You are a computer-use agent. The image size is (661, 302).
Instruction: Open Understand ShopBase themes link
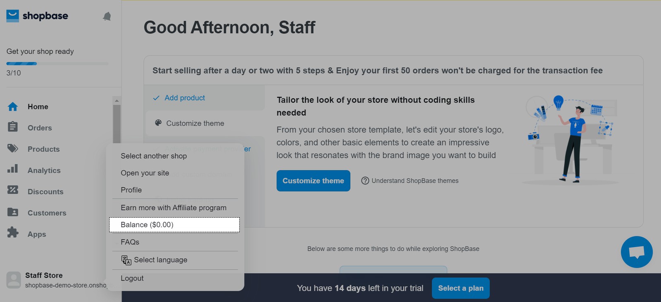[414, 181]
